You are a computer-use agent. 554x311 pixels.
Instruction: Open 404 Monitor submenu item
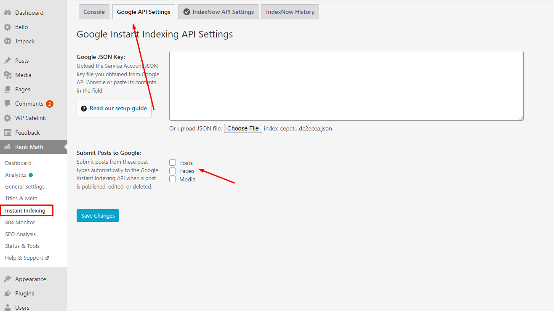click(x=20, y=222)
